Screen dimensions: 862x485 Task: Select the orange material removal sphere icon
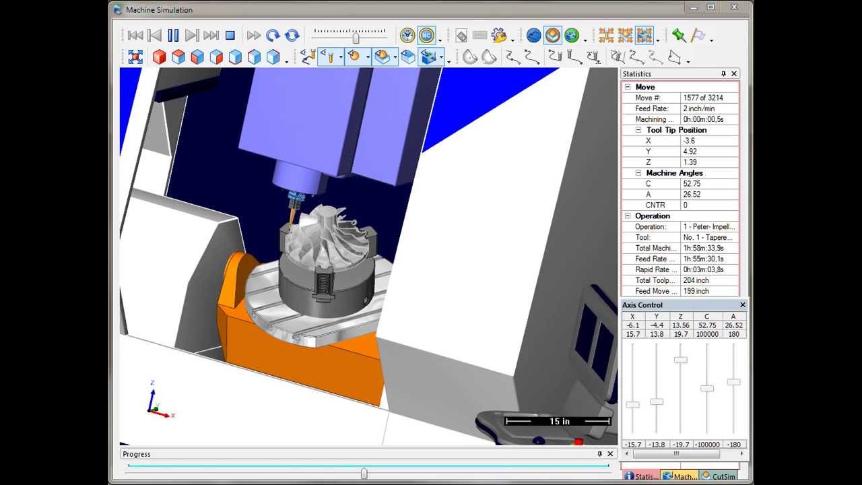pyautogui.click(x=553, y=36)
